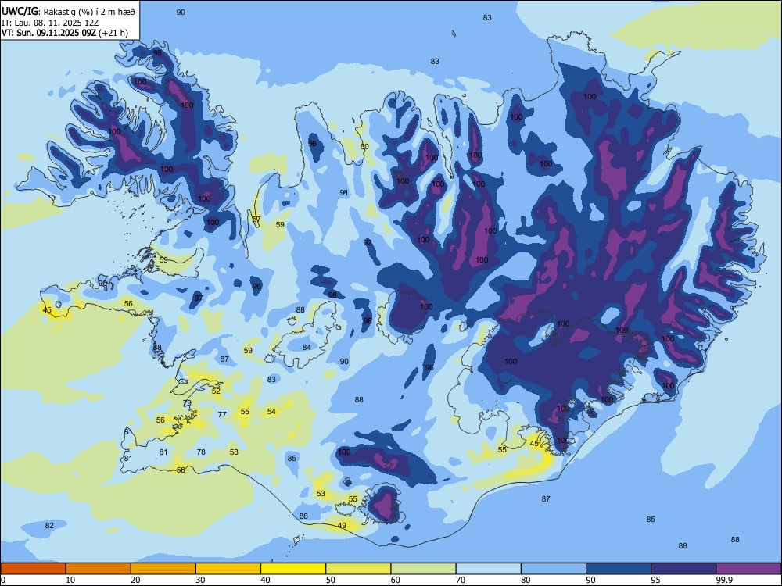The height and width of the screenshot is (586, 782).
Task: Click the medium blue 80–90 legend swatch
Action: point(554,569)
